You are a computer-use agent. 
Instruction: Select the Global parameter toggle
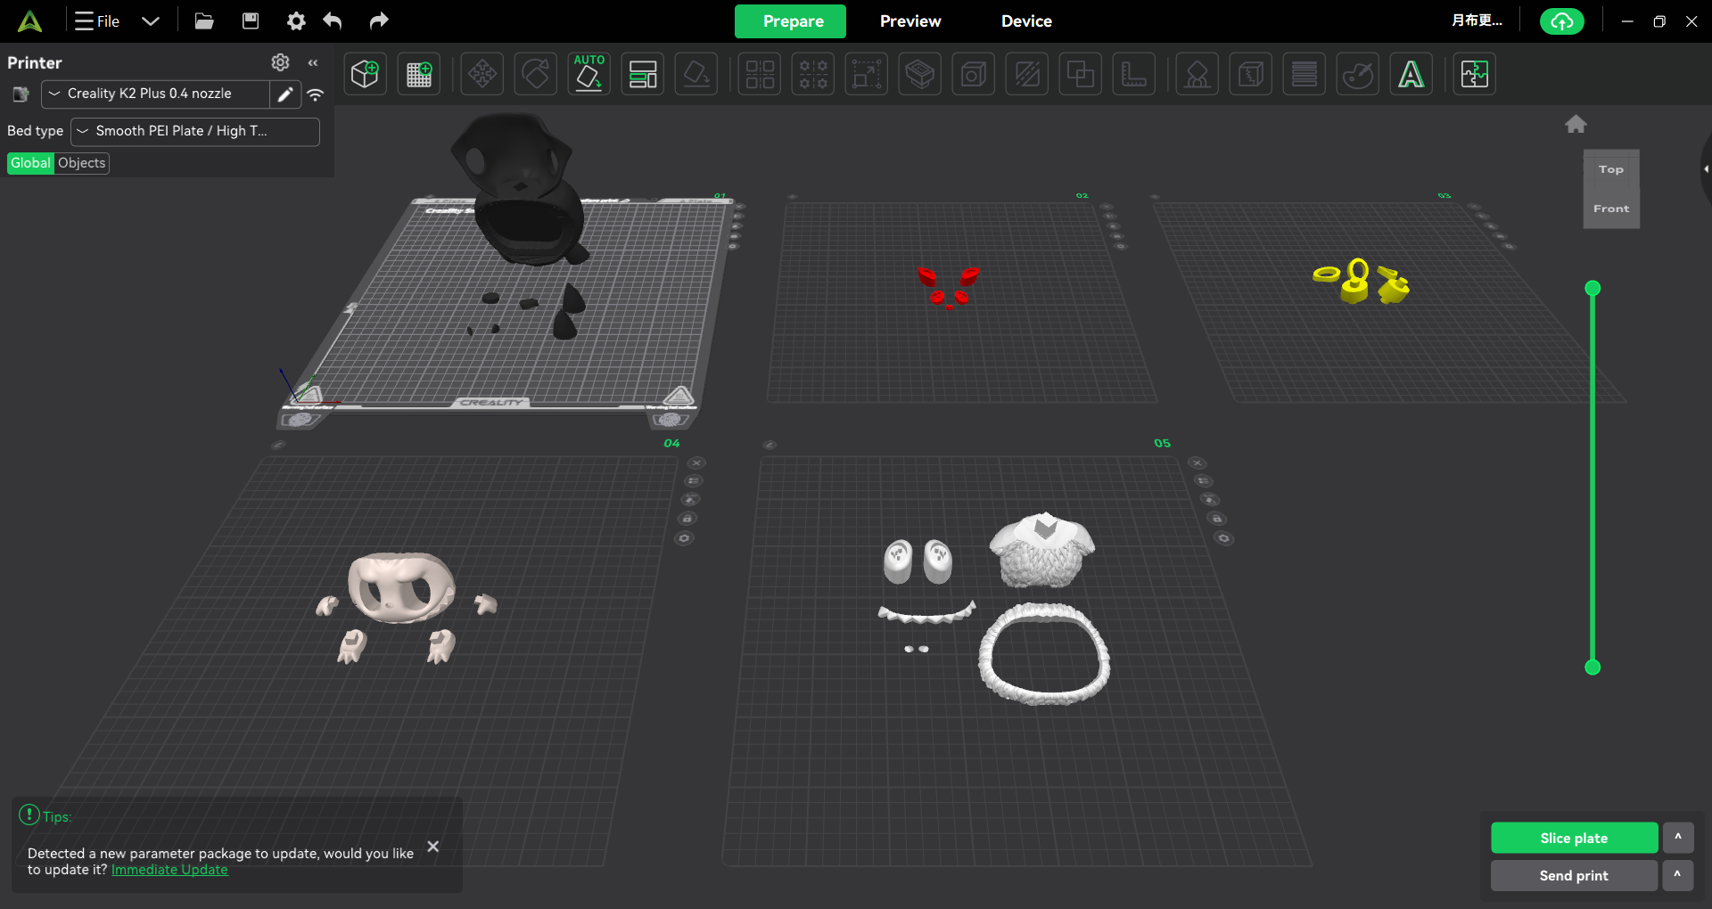(x=30, y=163)
